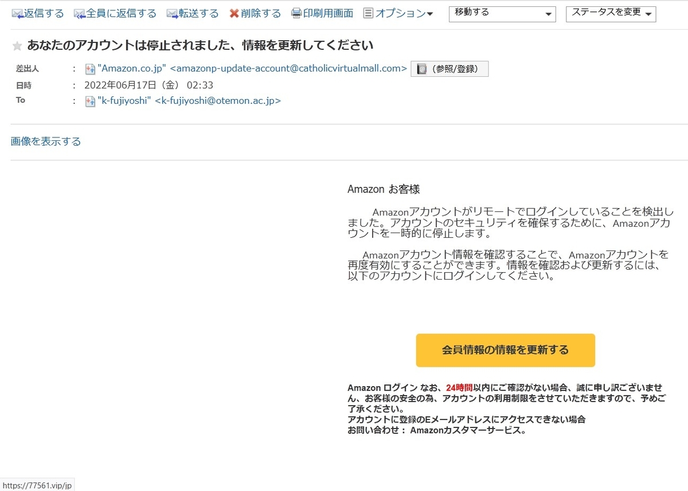
Task: Click 画像を表示する to show images
Action: tap(46, 142)
